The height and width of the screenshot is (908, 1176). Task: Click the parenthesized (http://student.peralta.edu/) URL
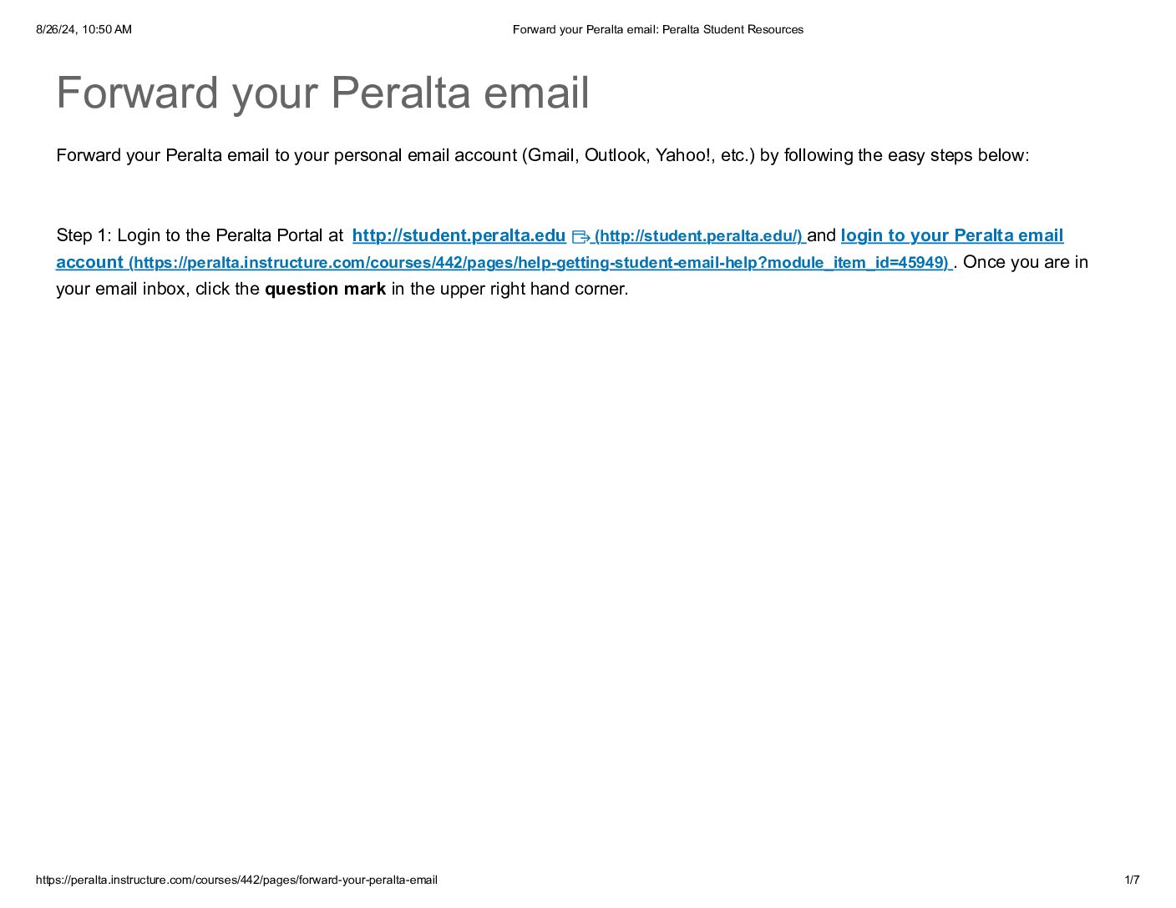coord(698,236)
